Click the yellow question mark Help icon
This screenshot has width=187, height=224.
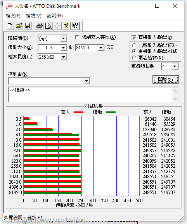point(66,26)
